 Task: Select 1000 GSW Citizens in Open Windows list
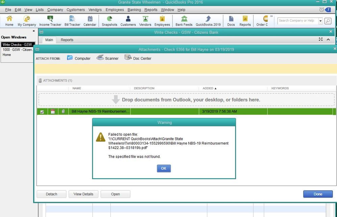pos(18,50)
